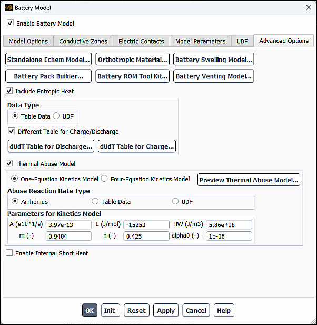The image size is (317, 325).
Task: Open the Conductive Zones tab
Action: pyautogui.click(x=83, y=41)
